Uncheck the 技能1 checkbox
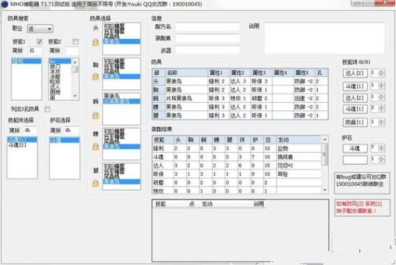Image resolution: width=396 pixels, height=265 pixels. click(40, 42)
